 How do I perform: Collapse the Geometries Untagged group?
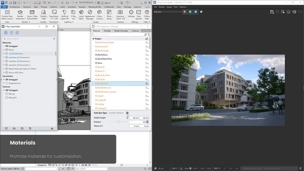point(4,79)
